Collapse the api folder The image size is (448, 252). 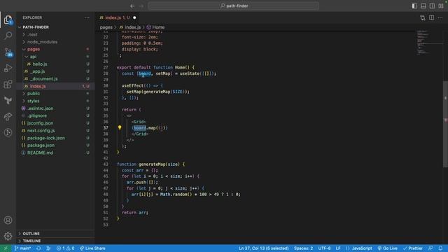click(56, 57)
